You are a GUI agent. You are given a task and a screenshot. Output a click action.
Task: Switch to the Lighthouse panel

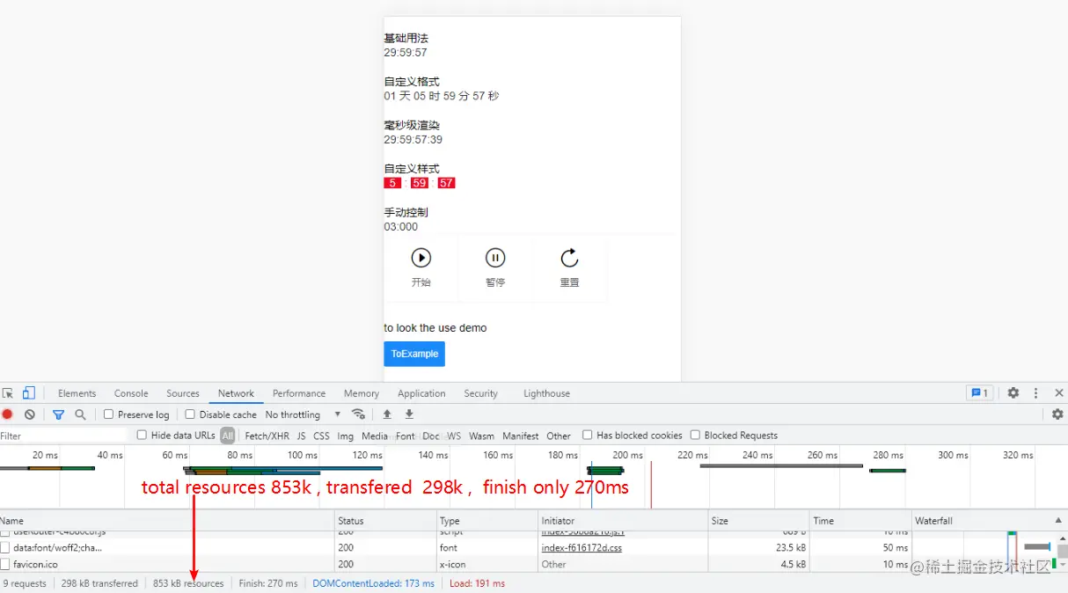coord(545,393)
